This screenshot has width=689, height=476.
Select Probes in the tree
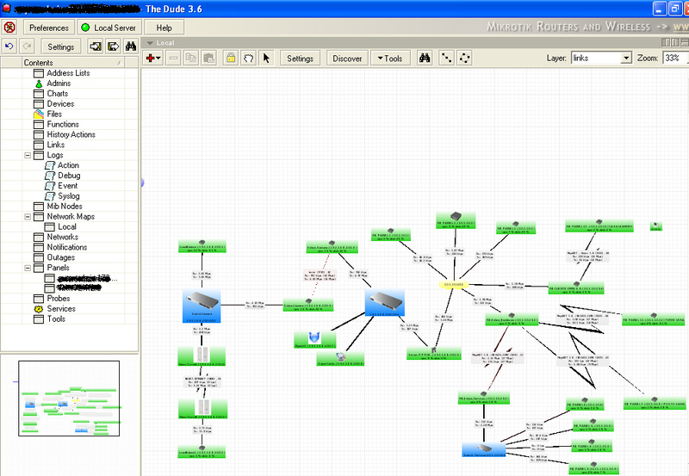58,299
